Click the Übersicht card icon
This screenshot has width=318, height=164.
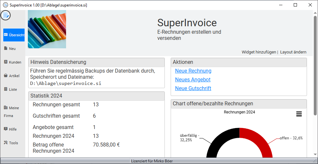(x=6, y=35)
